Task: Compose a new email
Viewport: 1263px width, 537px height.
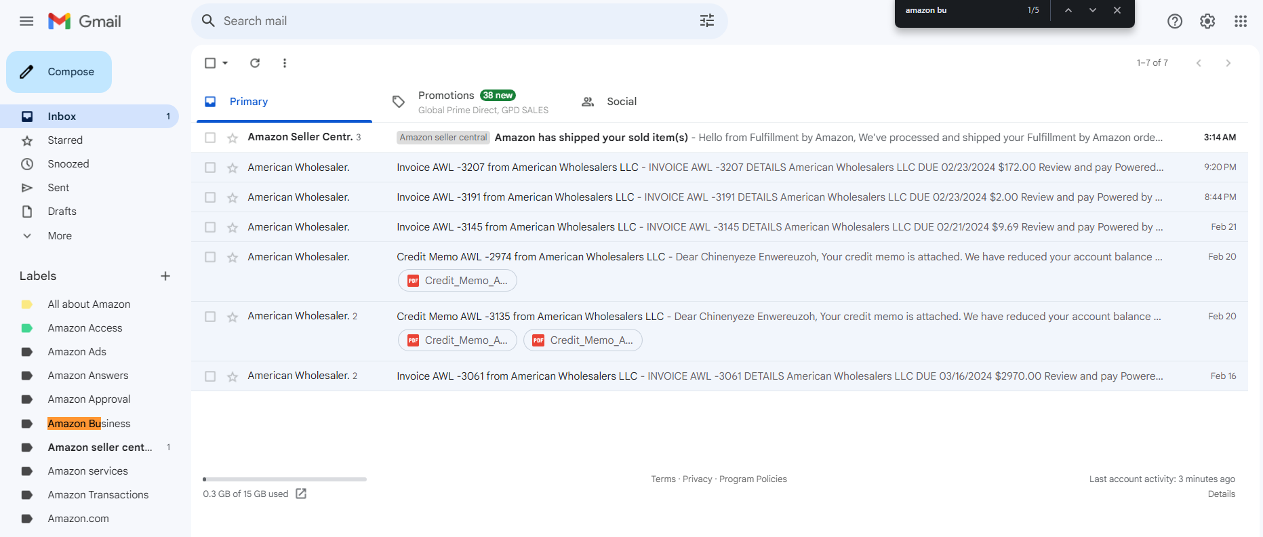Action: 59,72
